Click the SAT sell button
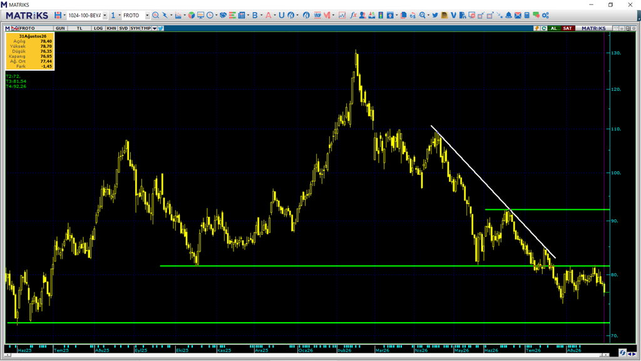The width and height of the screenshot is (641, 361). click(x=567, y=28)
